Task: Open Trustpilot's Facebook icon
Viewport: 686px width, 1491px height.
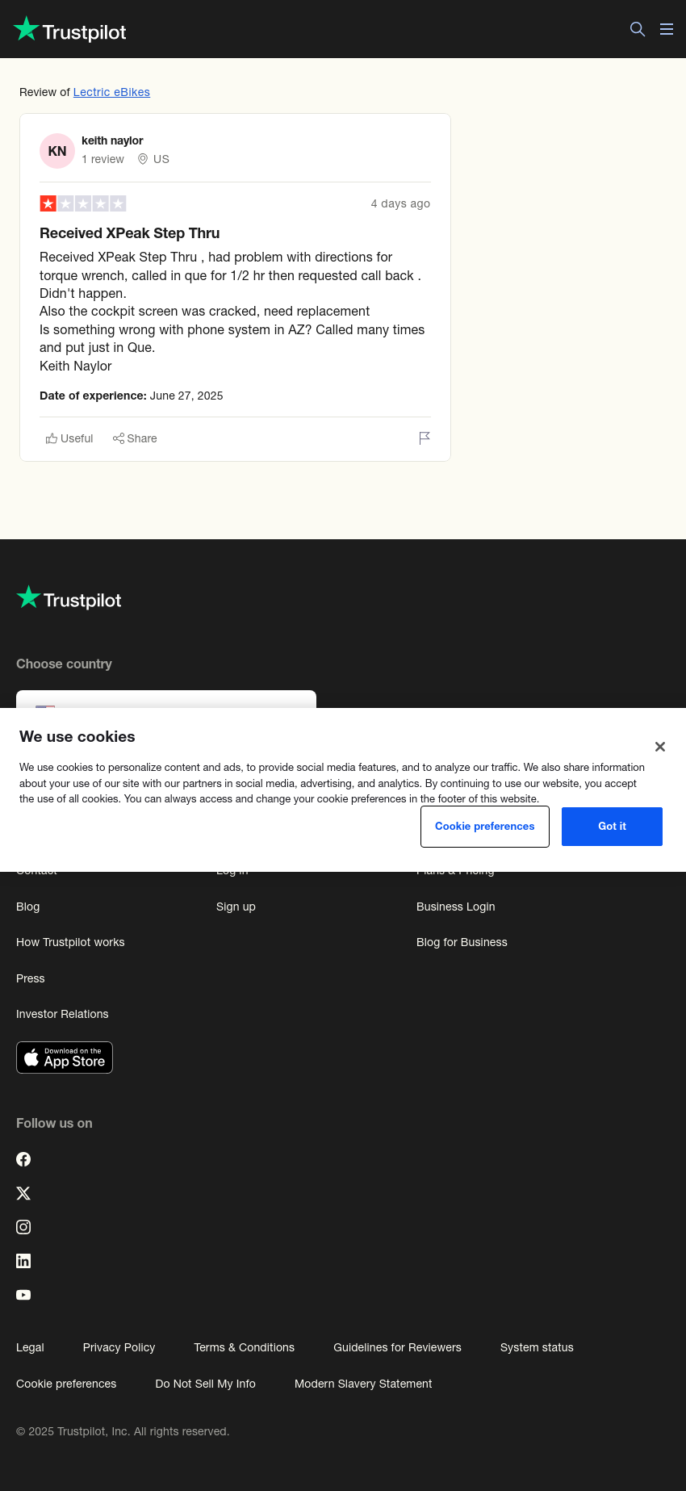Action: (x=23, y=1159)
